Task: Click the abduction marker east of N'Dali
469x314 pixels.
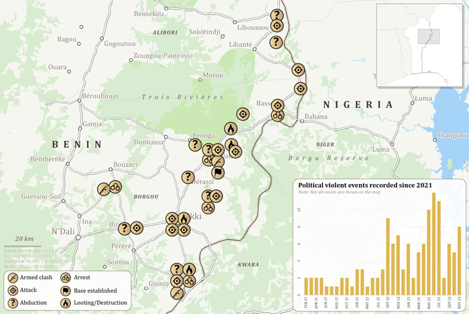Action: (125, 229)
